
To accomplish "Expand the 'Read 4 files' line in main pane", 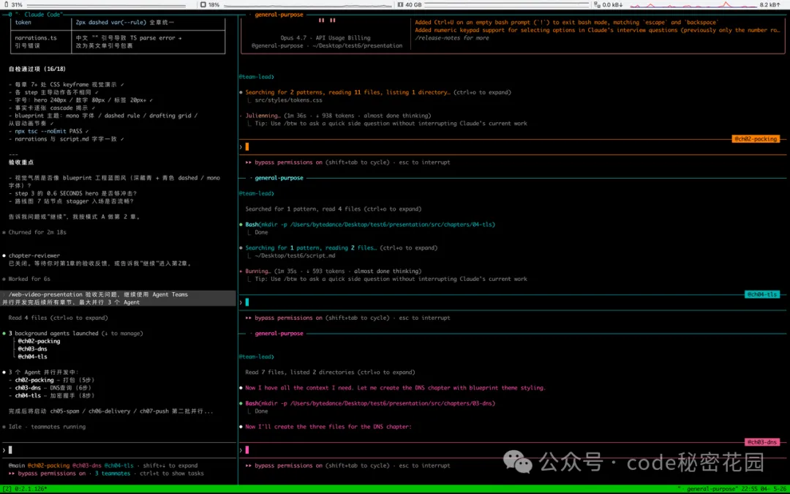I will tap(58, 318).
